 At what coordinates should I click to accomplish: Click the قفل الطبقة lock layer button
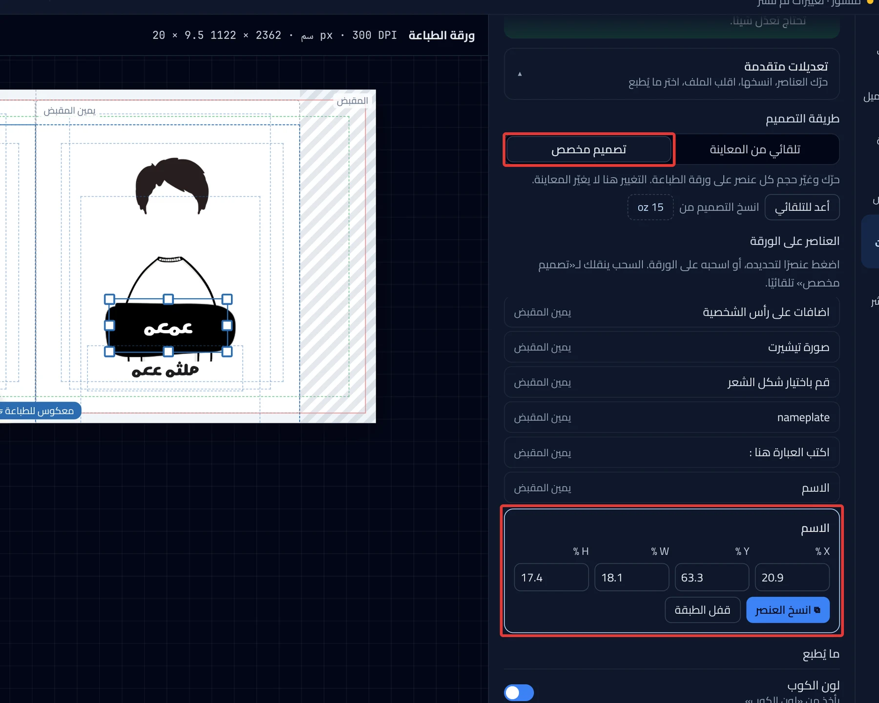coord(702,610)
